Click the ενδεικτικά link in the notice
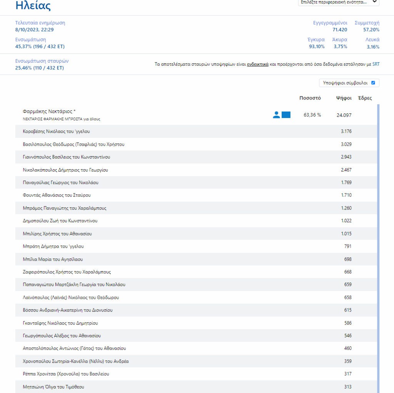The width and height of the screenshot is (394, 393). point(257,64)
